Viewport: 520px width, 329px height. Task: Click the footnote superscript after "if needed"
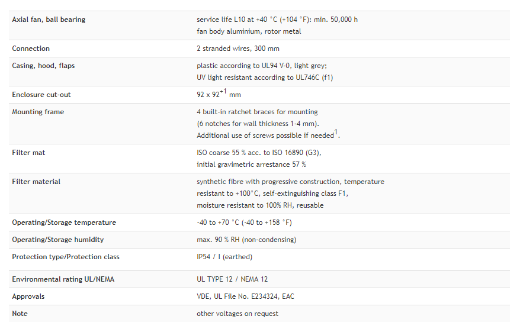tap(336, 133)
